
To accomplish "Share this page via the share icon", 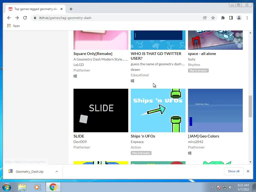I will 205,18.
